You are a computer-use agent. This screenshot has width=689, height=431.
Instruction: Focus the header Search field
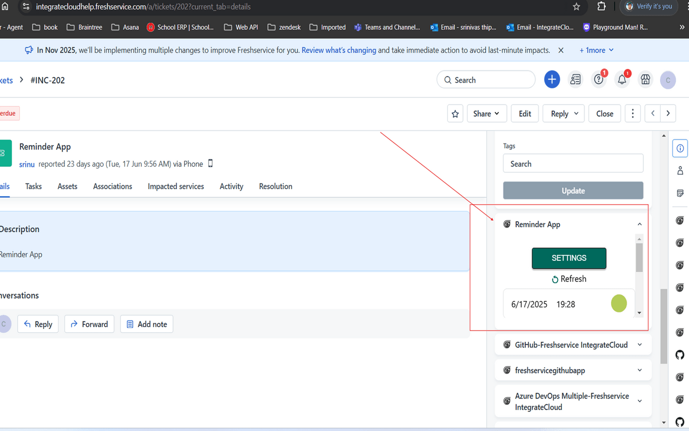(x=486, y=80)
